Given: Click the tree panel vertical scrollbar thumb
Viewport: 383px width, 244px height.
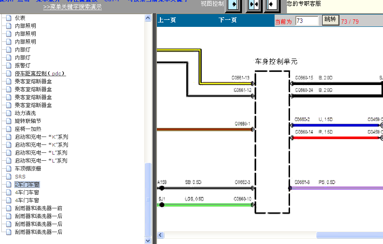Looking at the screenshot, I should [x=148, y=200].
